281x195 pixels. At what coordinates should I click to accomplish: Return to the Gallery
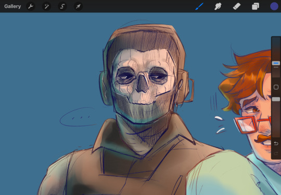pyautogui.click(x=12, y=6)
